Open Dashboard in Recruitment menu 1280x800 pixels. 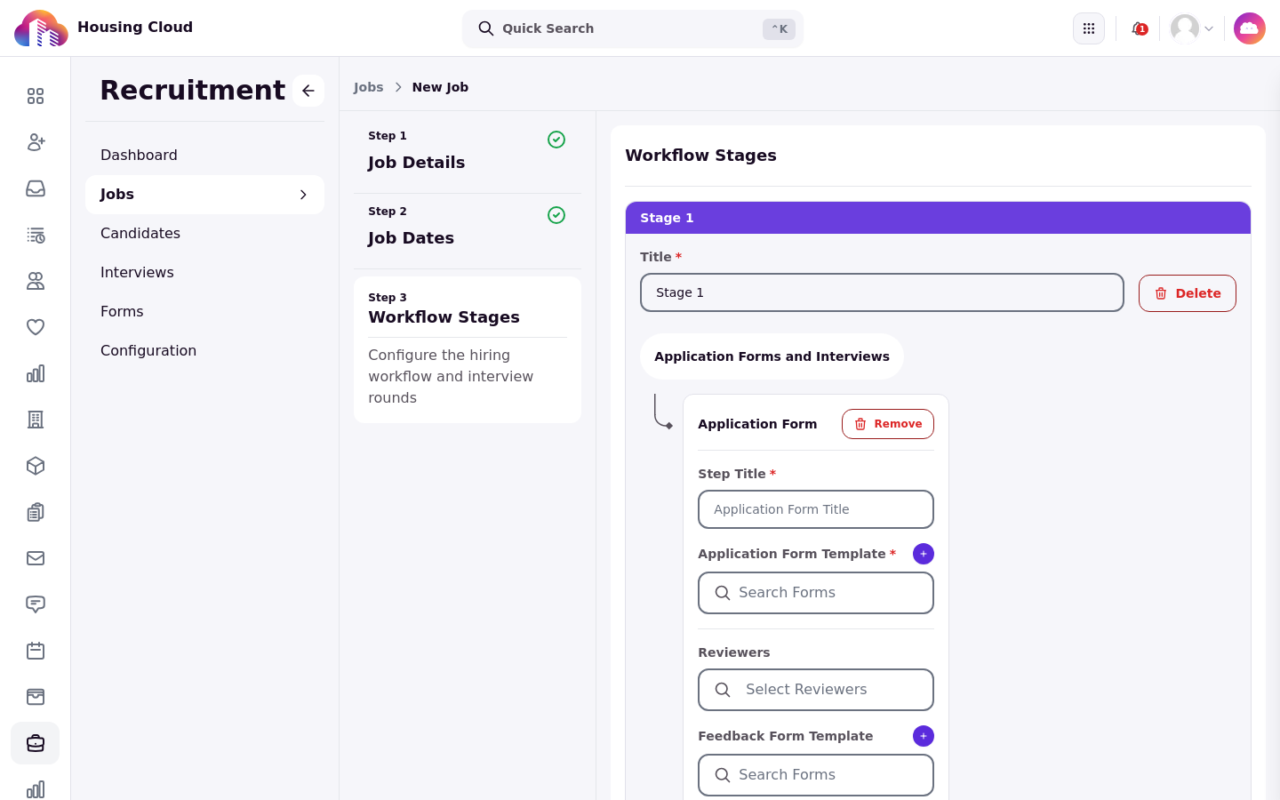point(204,156)
